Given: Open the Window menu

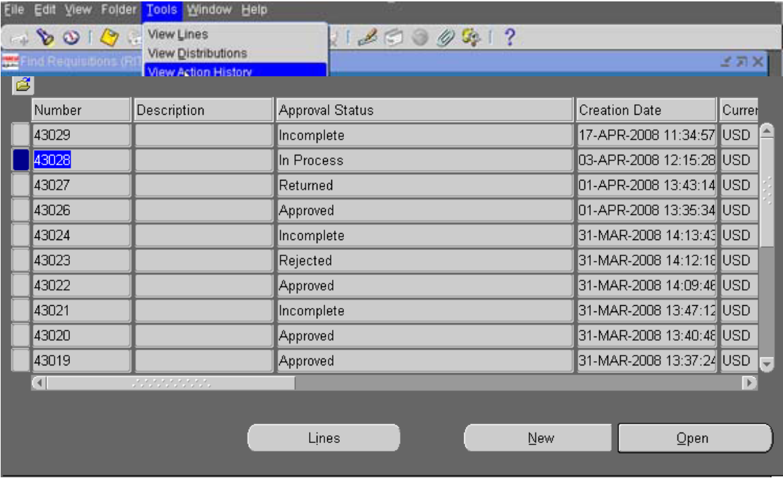Looking at the screenshot, I should (x=210, y=10).
